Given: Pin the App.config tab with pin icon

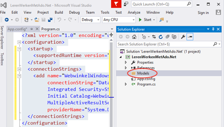Looking at the screenshot, I should tap(32, 29).
